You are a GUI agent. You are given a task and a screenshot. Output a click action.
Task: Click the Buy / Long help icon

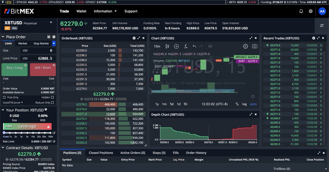click(x=25, y=65)
